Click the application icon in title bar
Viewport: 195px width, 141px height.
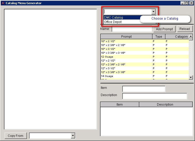[x=3, y=3]
